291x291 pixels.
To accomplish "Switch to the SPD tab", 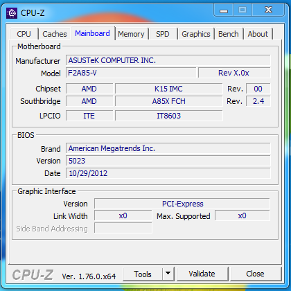I will click(163, 34).
